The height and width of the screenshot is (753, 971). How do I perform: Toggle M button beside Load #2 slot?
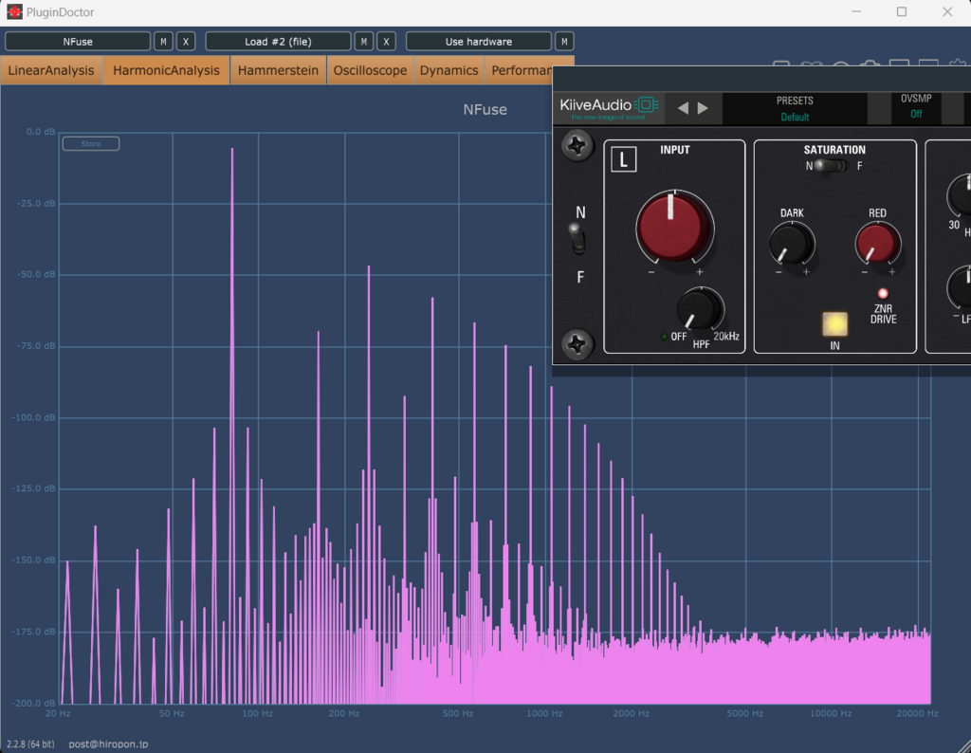[364, 42]
